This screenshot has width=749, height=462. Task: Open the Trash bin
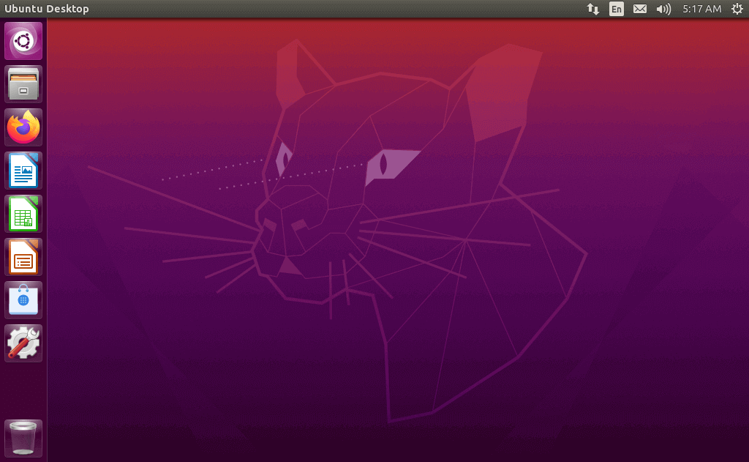pos(23,438)
